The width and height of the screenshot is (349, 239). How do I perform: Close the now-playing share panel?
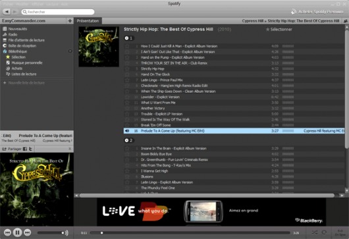(x=70, y=149)
